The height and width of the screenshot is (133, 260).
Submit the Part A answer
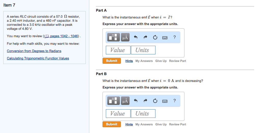112,61
